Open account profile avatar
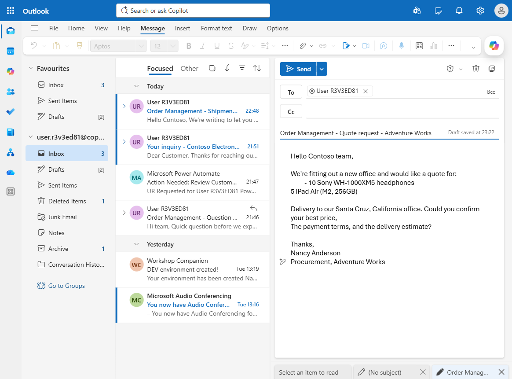 pyautogui.click(x=501, y=11)
